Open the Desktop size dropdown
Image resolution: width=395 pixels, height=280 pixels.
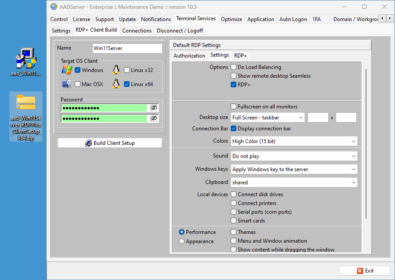tap(267, 117)
